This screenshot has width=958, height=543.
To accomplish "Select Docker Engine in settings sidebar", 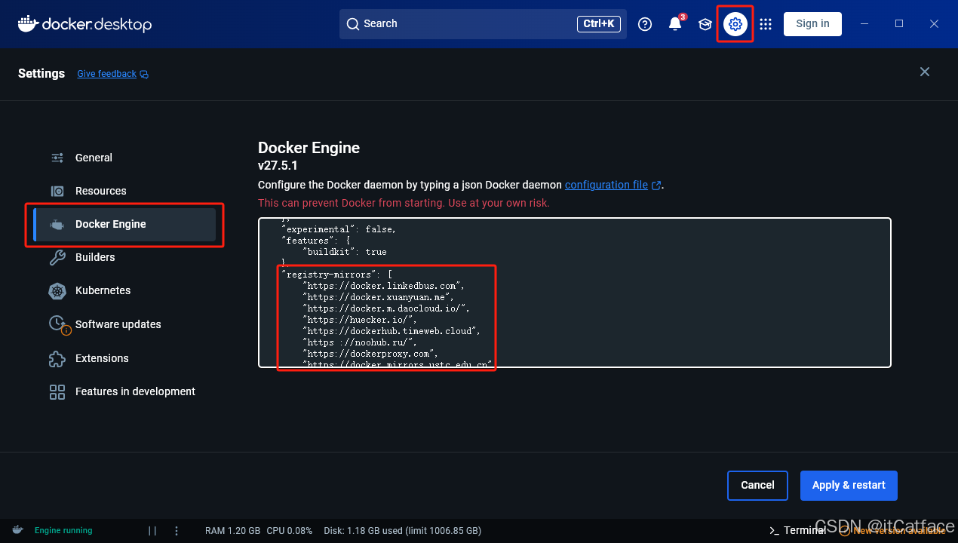I will tap(125, 224).
